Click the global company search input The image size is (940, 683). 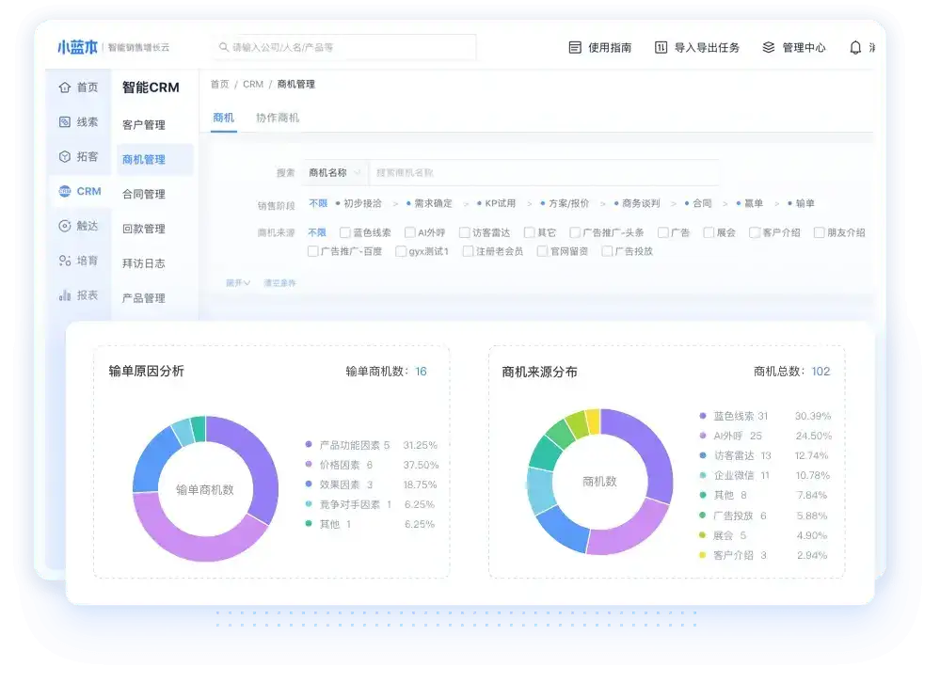tap(344, 47)
